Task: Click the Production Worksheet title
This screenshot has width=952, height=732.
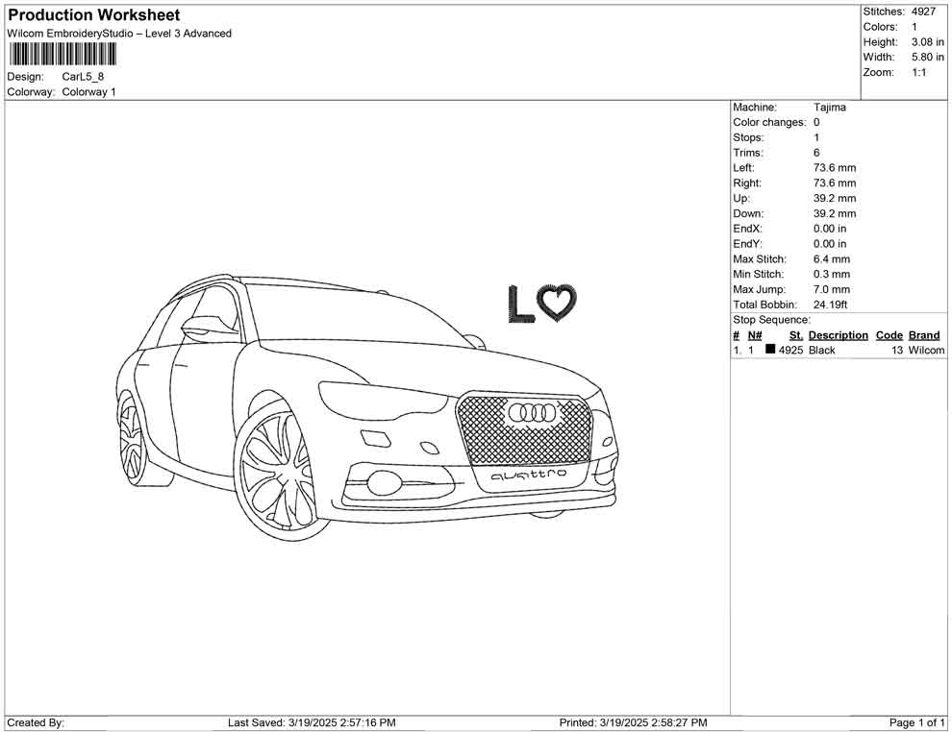Action: (93, 15)
